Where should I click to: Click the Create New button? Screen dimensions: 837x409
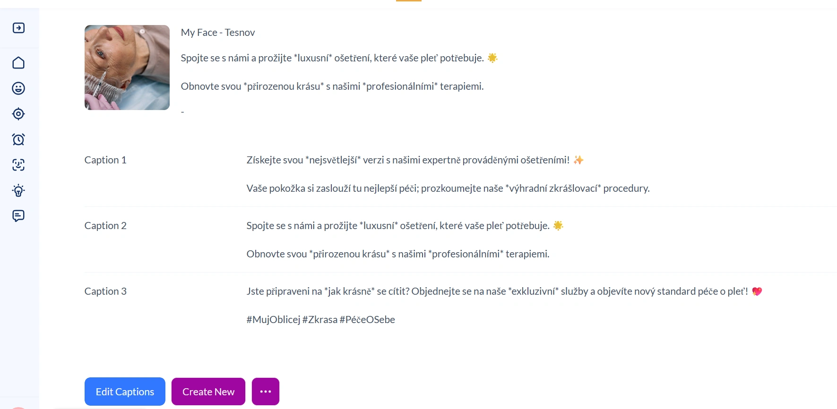208,392
